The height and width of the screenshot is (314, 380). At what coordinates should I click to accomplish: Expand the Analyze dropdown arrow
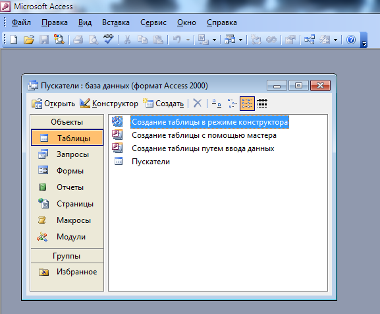point(240,40)
